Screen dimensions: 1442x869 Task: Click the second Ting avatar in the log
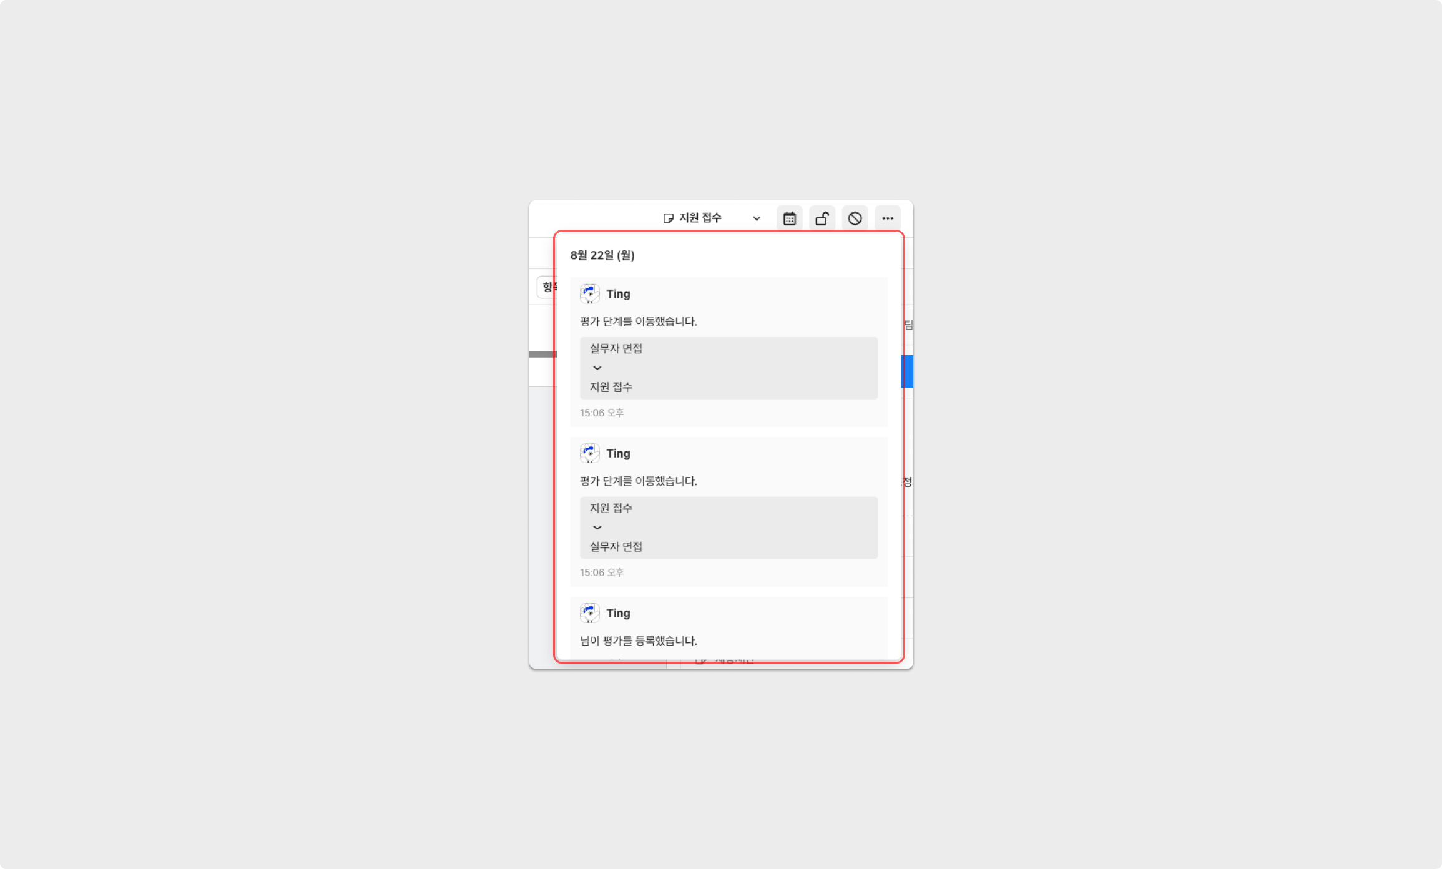[589, 453]
